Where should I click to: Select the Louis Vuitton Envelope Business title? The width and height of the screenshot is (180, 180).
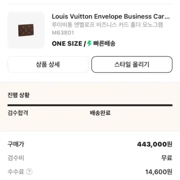(111, 17)
